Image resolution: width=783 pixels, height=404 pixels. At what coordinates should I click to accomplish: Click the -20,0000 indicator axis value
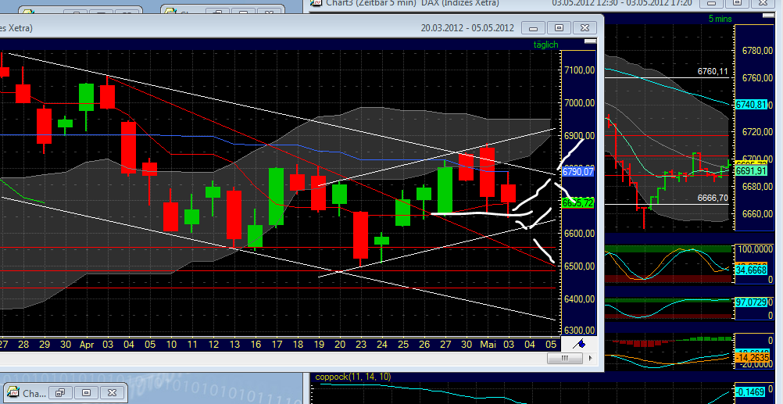point(755,365)
